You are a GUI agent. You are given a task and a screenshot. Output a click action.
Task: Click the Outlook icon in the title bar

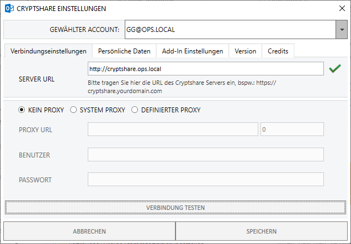(x=9, y=9)
